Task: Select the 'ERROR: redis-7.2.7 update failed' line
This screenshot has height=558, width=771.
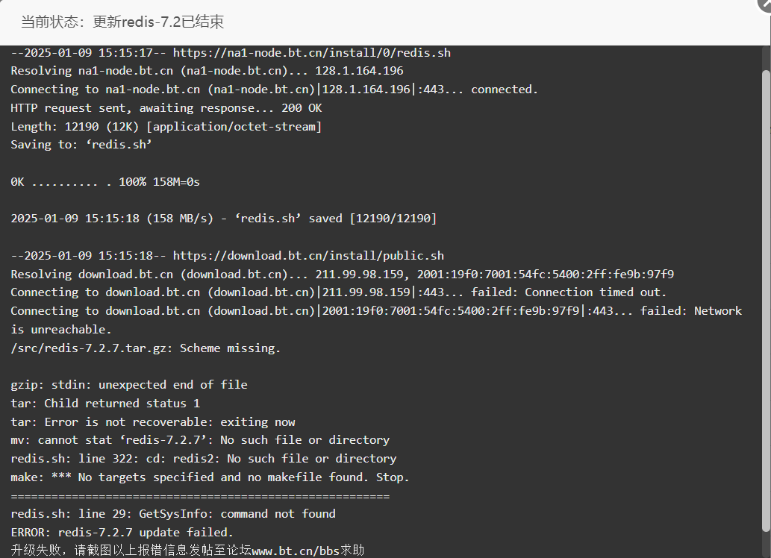Action: click(122, 533)
